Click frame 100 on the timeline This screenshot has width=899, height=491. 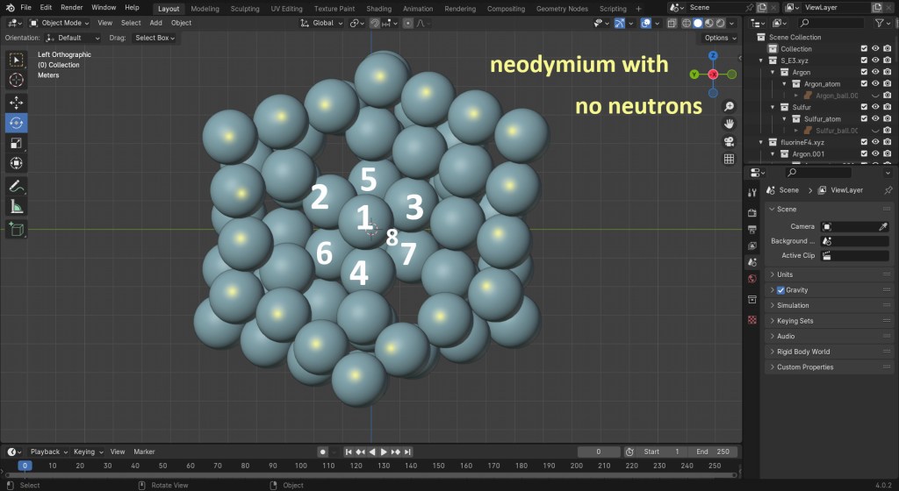pos(301,466)
